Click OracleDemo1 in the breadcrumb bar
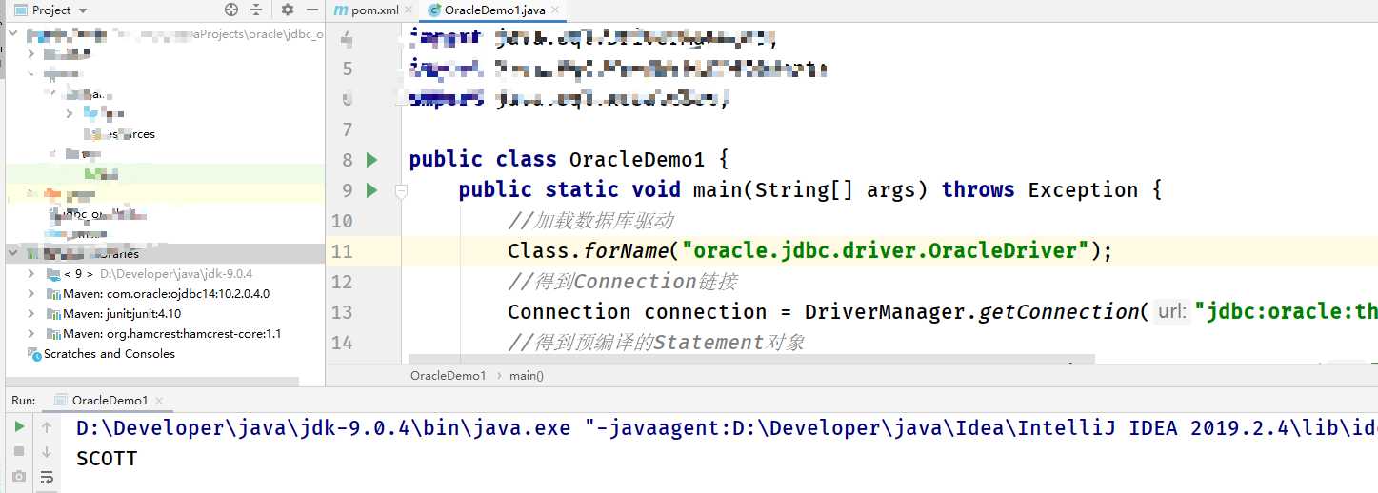This screenshot has width=1378, height=493. coord(449,375)
